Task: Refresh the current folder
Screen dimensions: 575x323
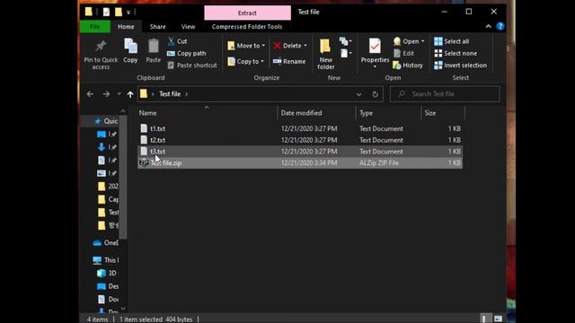Action: tap(375, 94)
